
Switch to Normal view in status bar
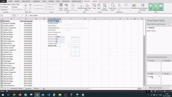click(x=148, y=91)
